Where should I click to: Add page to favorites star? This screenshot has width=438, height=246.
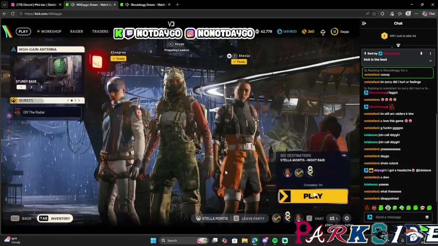[374, 14]
